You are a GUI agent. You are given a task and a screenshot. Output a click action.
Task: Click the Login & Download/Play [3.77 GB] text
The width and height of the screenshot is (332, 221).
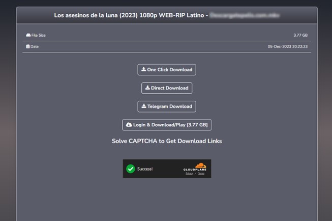tap(170, 125)
